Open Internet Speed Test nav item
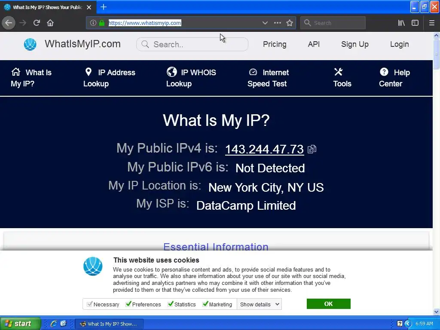Viewport: 440px width, 330px height. click(x=268, y=78)
